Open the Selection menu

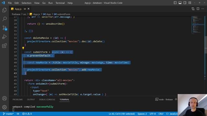click(x=27, y=3)
